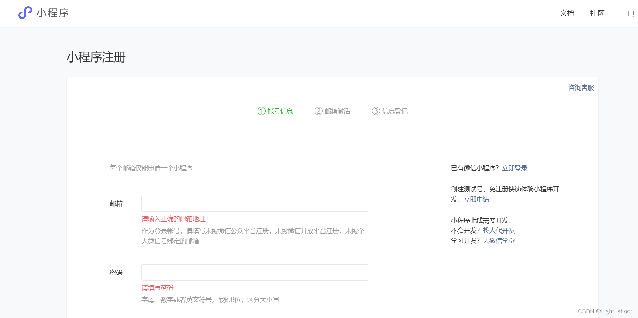
Task: Click the 小程序注册 page heading
Action: pos(96,57)
